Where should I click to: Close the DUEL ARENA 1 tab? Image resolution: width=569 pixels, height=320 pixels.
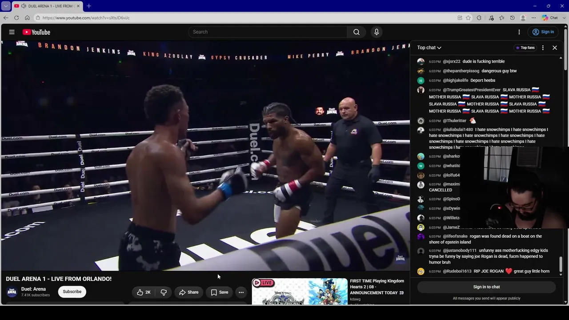[x=78, y=6]
